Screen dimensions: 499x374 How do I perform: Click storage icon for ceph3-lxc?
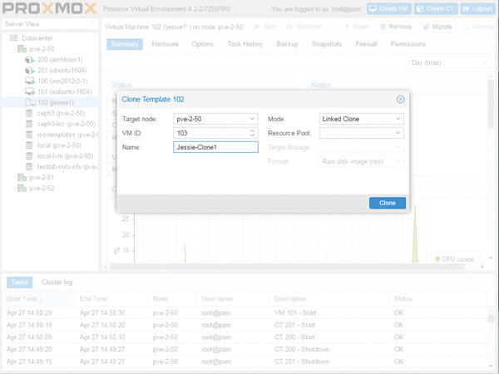pyautogui.click(x=29, y=124)
